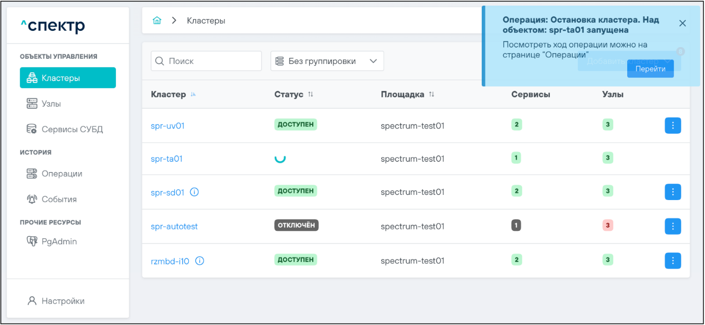This screenshot has width=705, height=325.
Task: Go to Сервисы СУБД in the sidebar
Action: coord(72,129)
